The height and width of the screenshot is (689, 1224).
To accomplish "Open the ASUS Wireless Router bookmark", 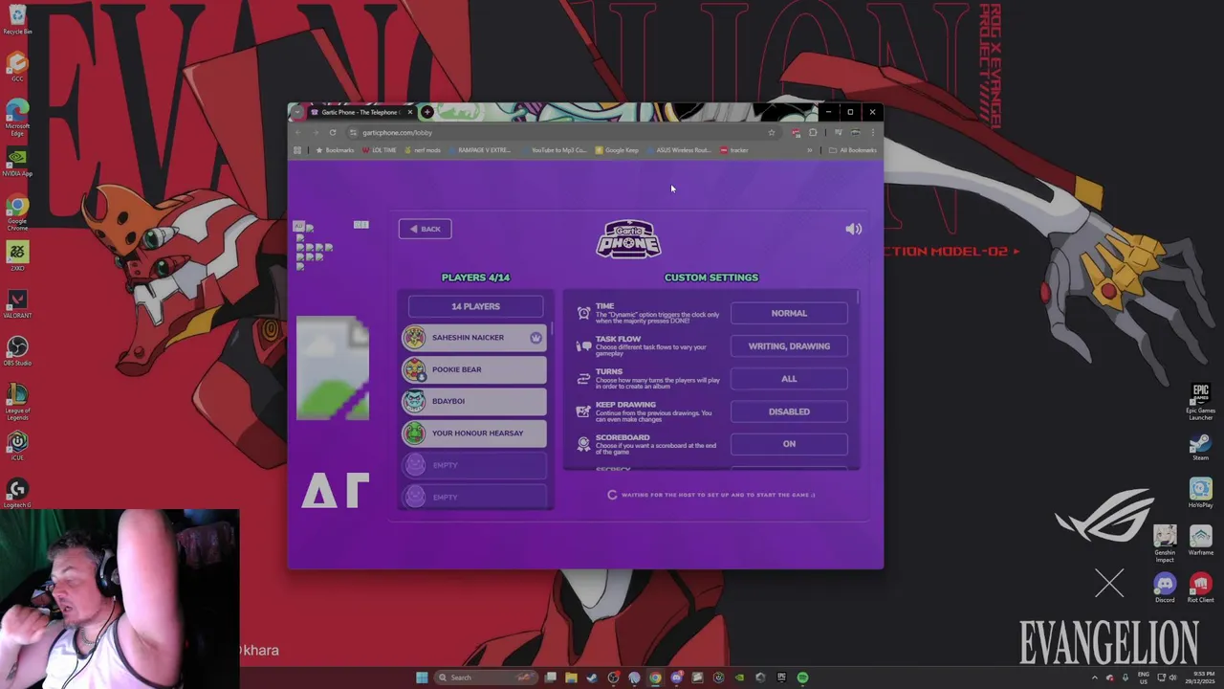I will (679, 150).
